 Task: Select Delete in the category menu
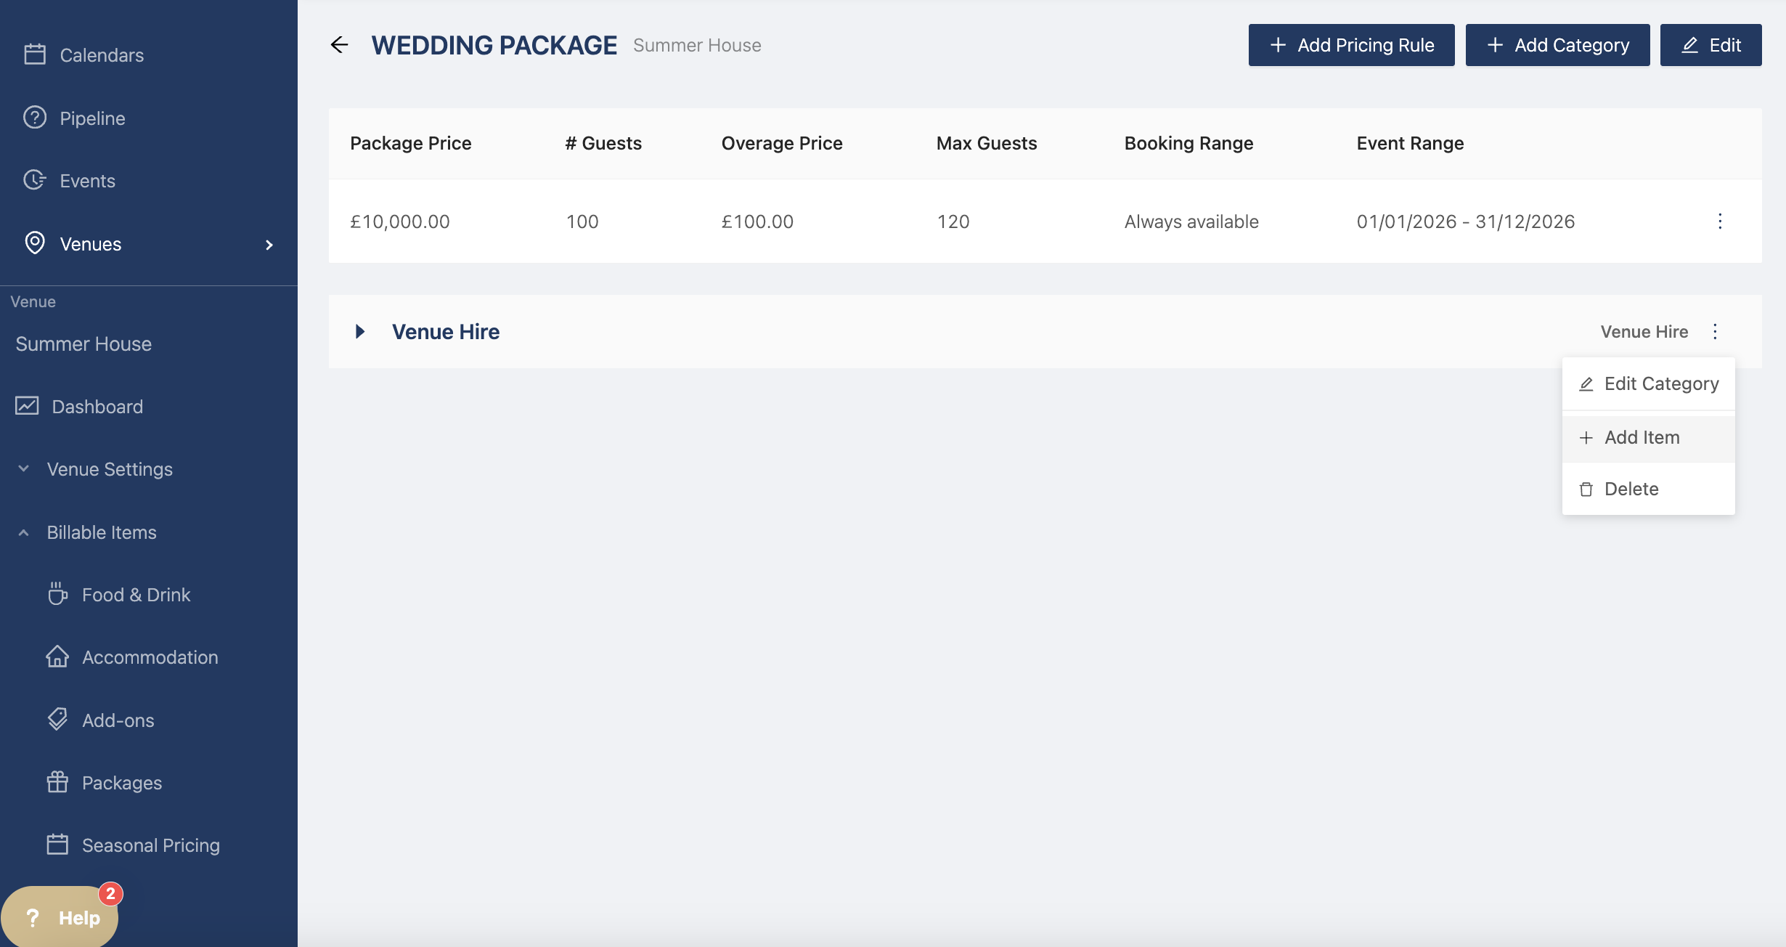coord(1631,489)
